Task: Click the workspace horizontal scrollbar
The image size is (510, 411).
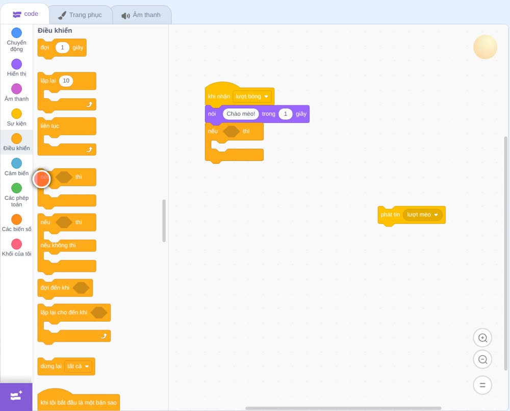Action: point(343,408)
